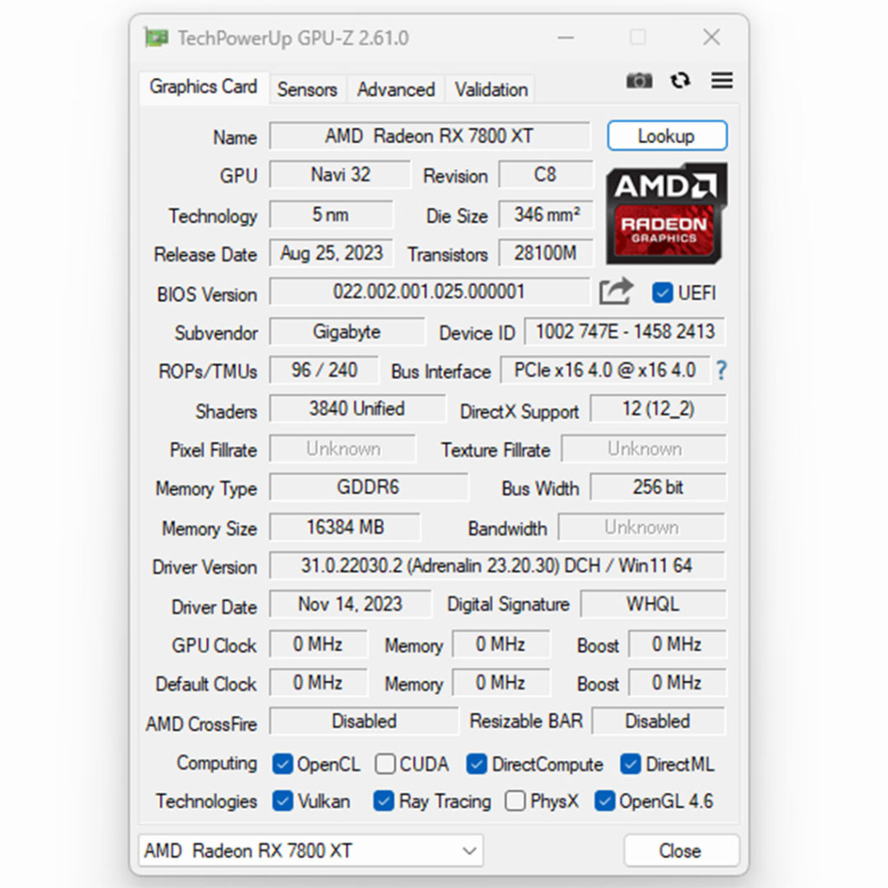888x888 pixels.
Task: Minimize the GPU-Z window
Action: pyautogui.click(x=565, y=38)
